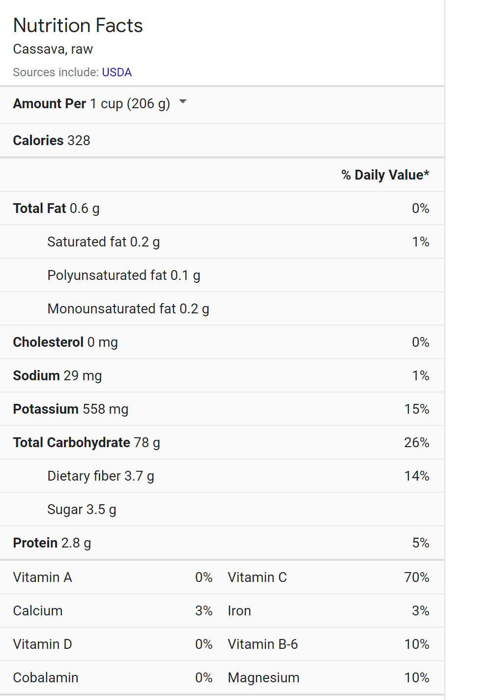The width and height of the screenshot is (492, 700).
Task: Select the Magnesium 10% entry
Action: tap(328, 678)
